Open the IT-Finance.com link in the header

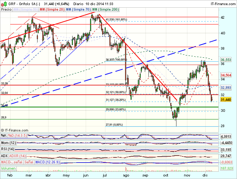click(222, 3)
